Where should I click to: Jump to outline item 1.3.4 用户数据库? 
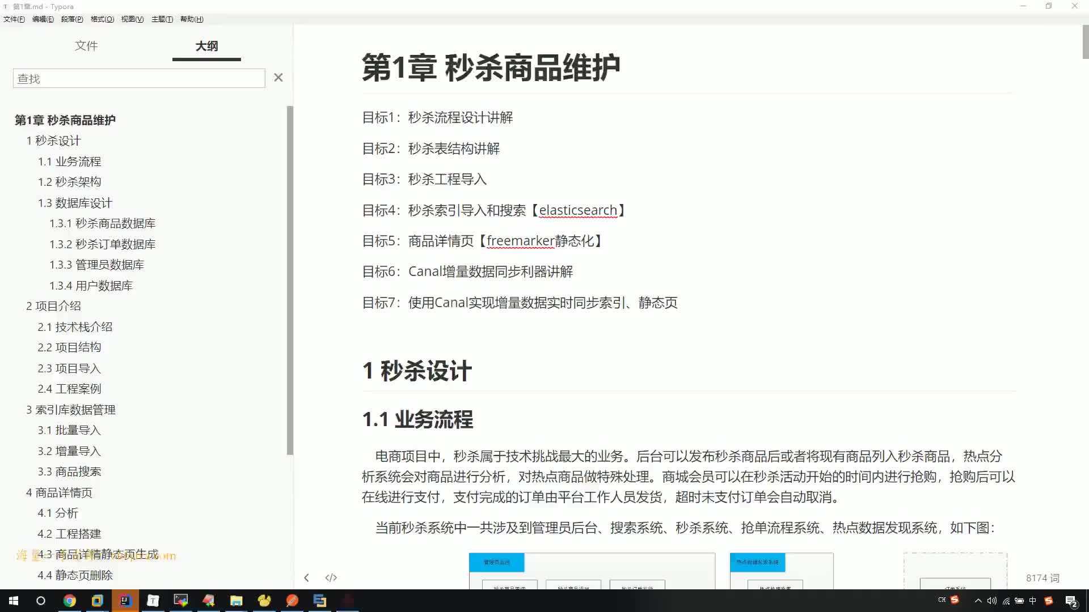(x=91, y=286)
